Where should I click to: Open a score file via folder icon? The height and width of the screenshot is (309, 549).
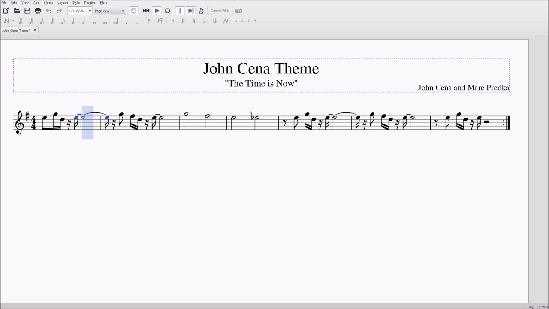(17, 11)
